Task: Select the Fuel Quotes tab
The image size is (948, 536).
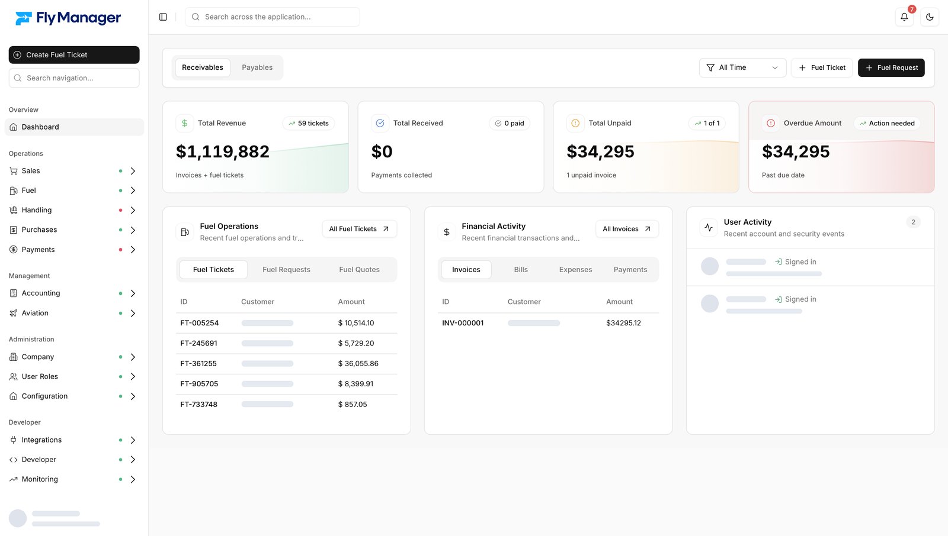Action: [359, 270]
